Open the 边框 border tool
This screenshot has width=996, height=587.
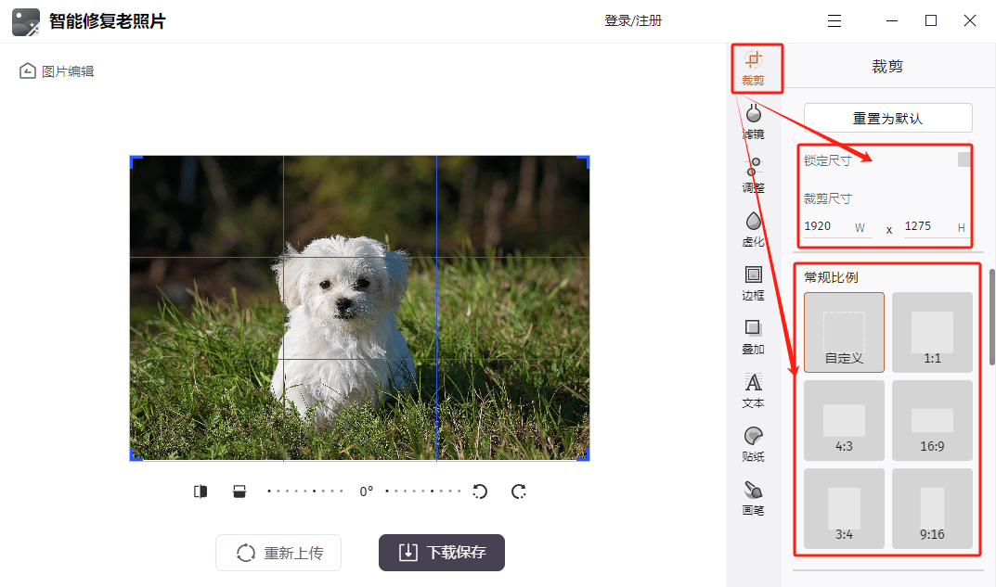pos(754,283)
